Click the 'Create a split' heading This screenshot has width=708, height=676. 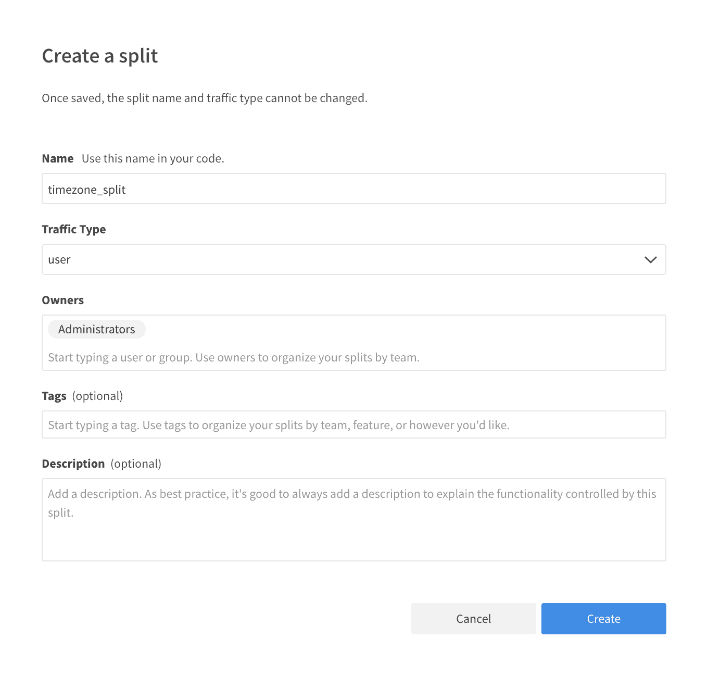(x=100, y=56)
